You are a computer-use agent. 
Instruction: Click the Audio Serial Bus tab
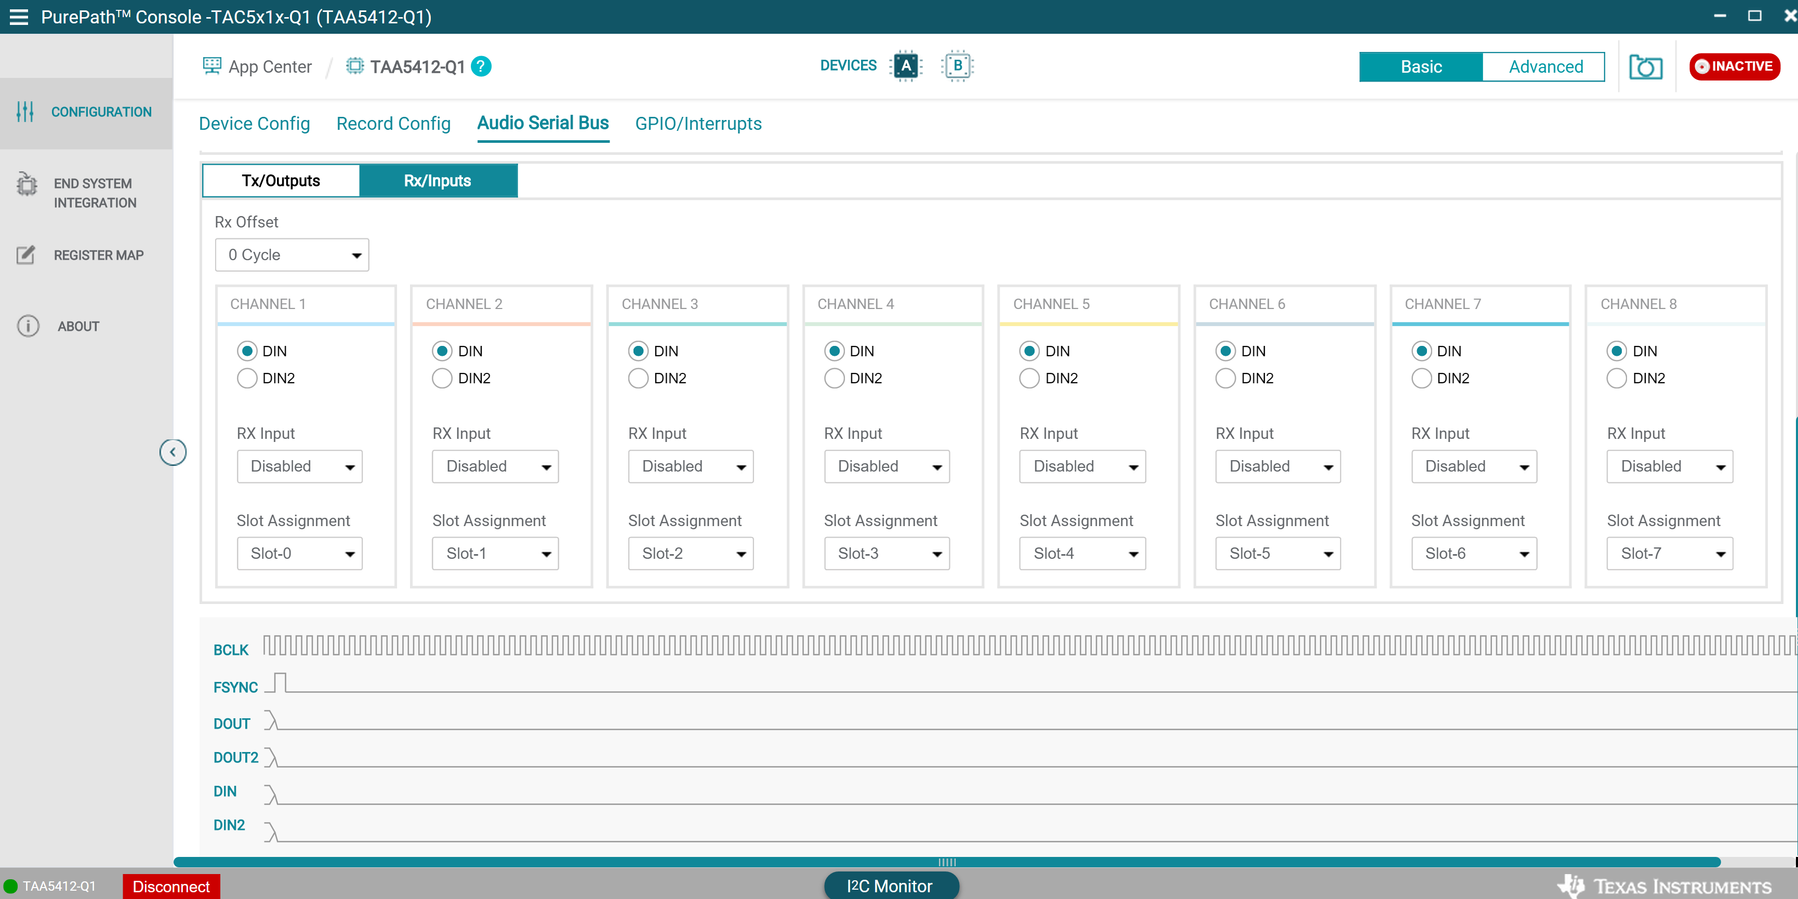[x=543, y=124]
